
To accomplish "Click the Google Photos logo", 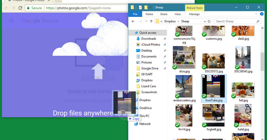I will (x=40, y=21).
